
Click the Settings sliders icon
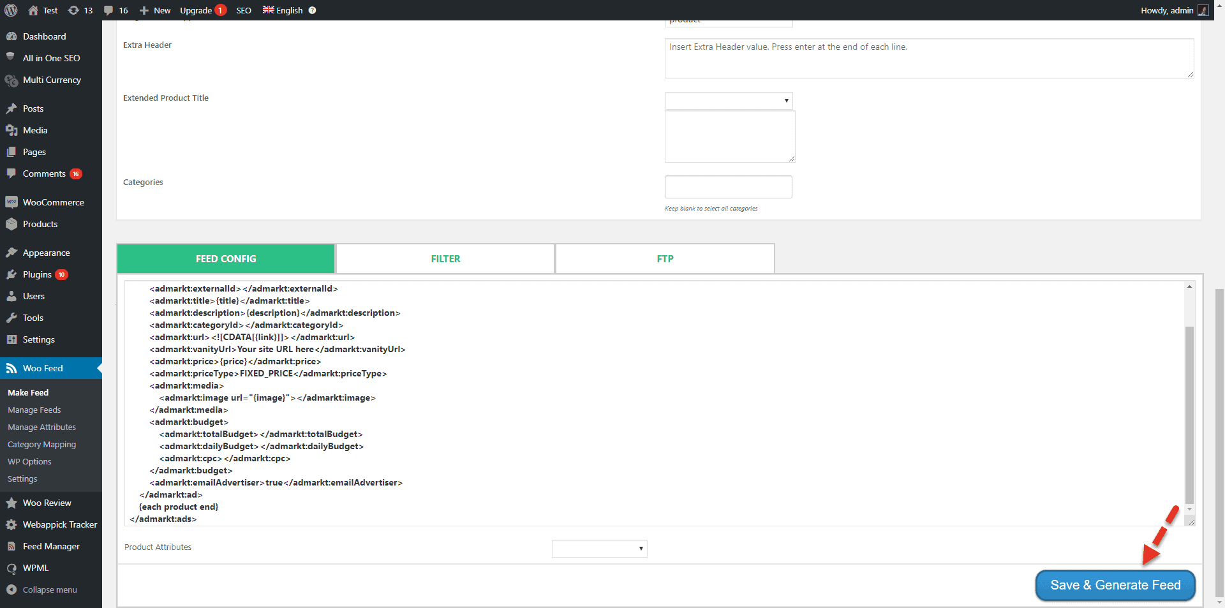click(11, 339)
